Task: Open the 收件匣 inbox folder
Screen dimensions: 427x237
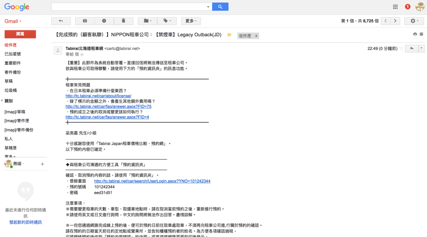Action: [11, 45]
